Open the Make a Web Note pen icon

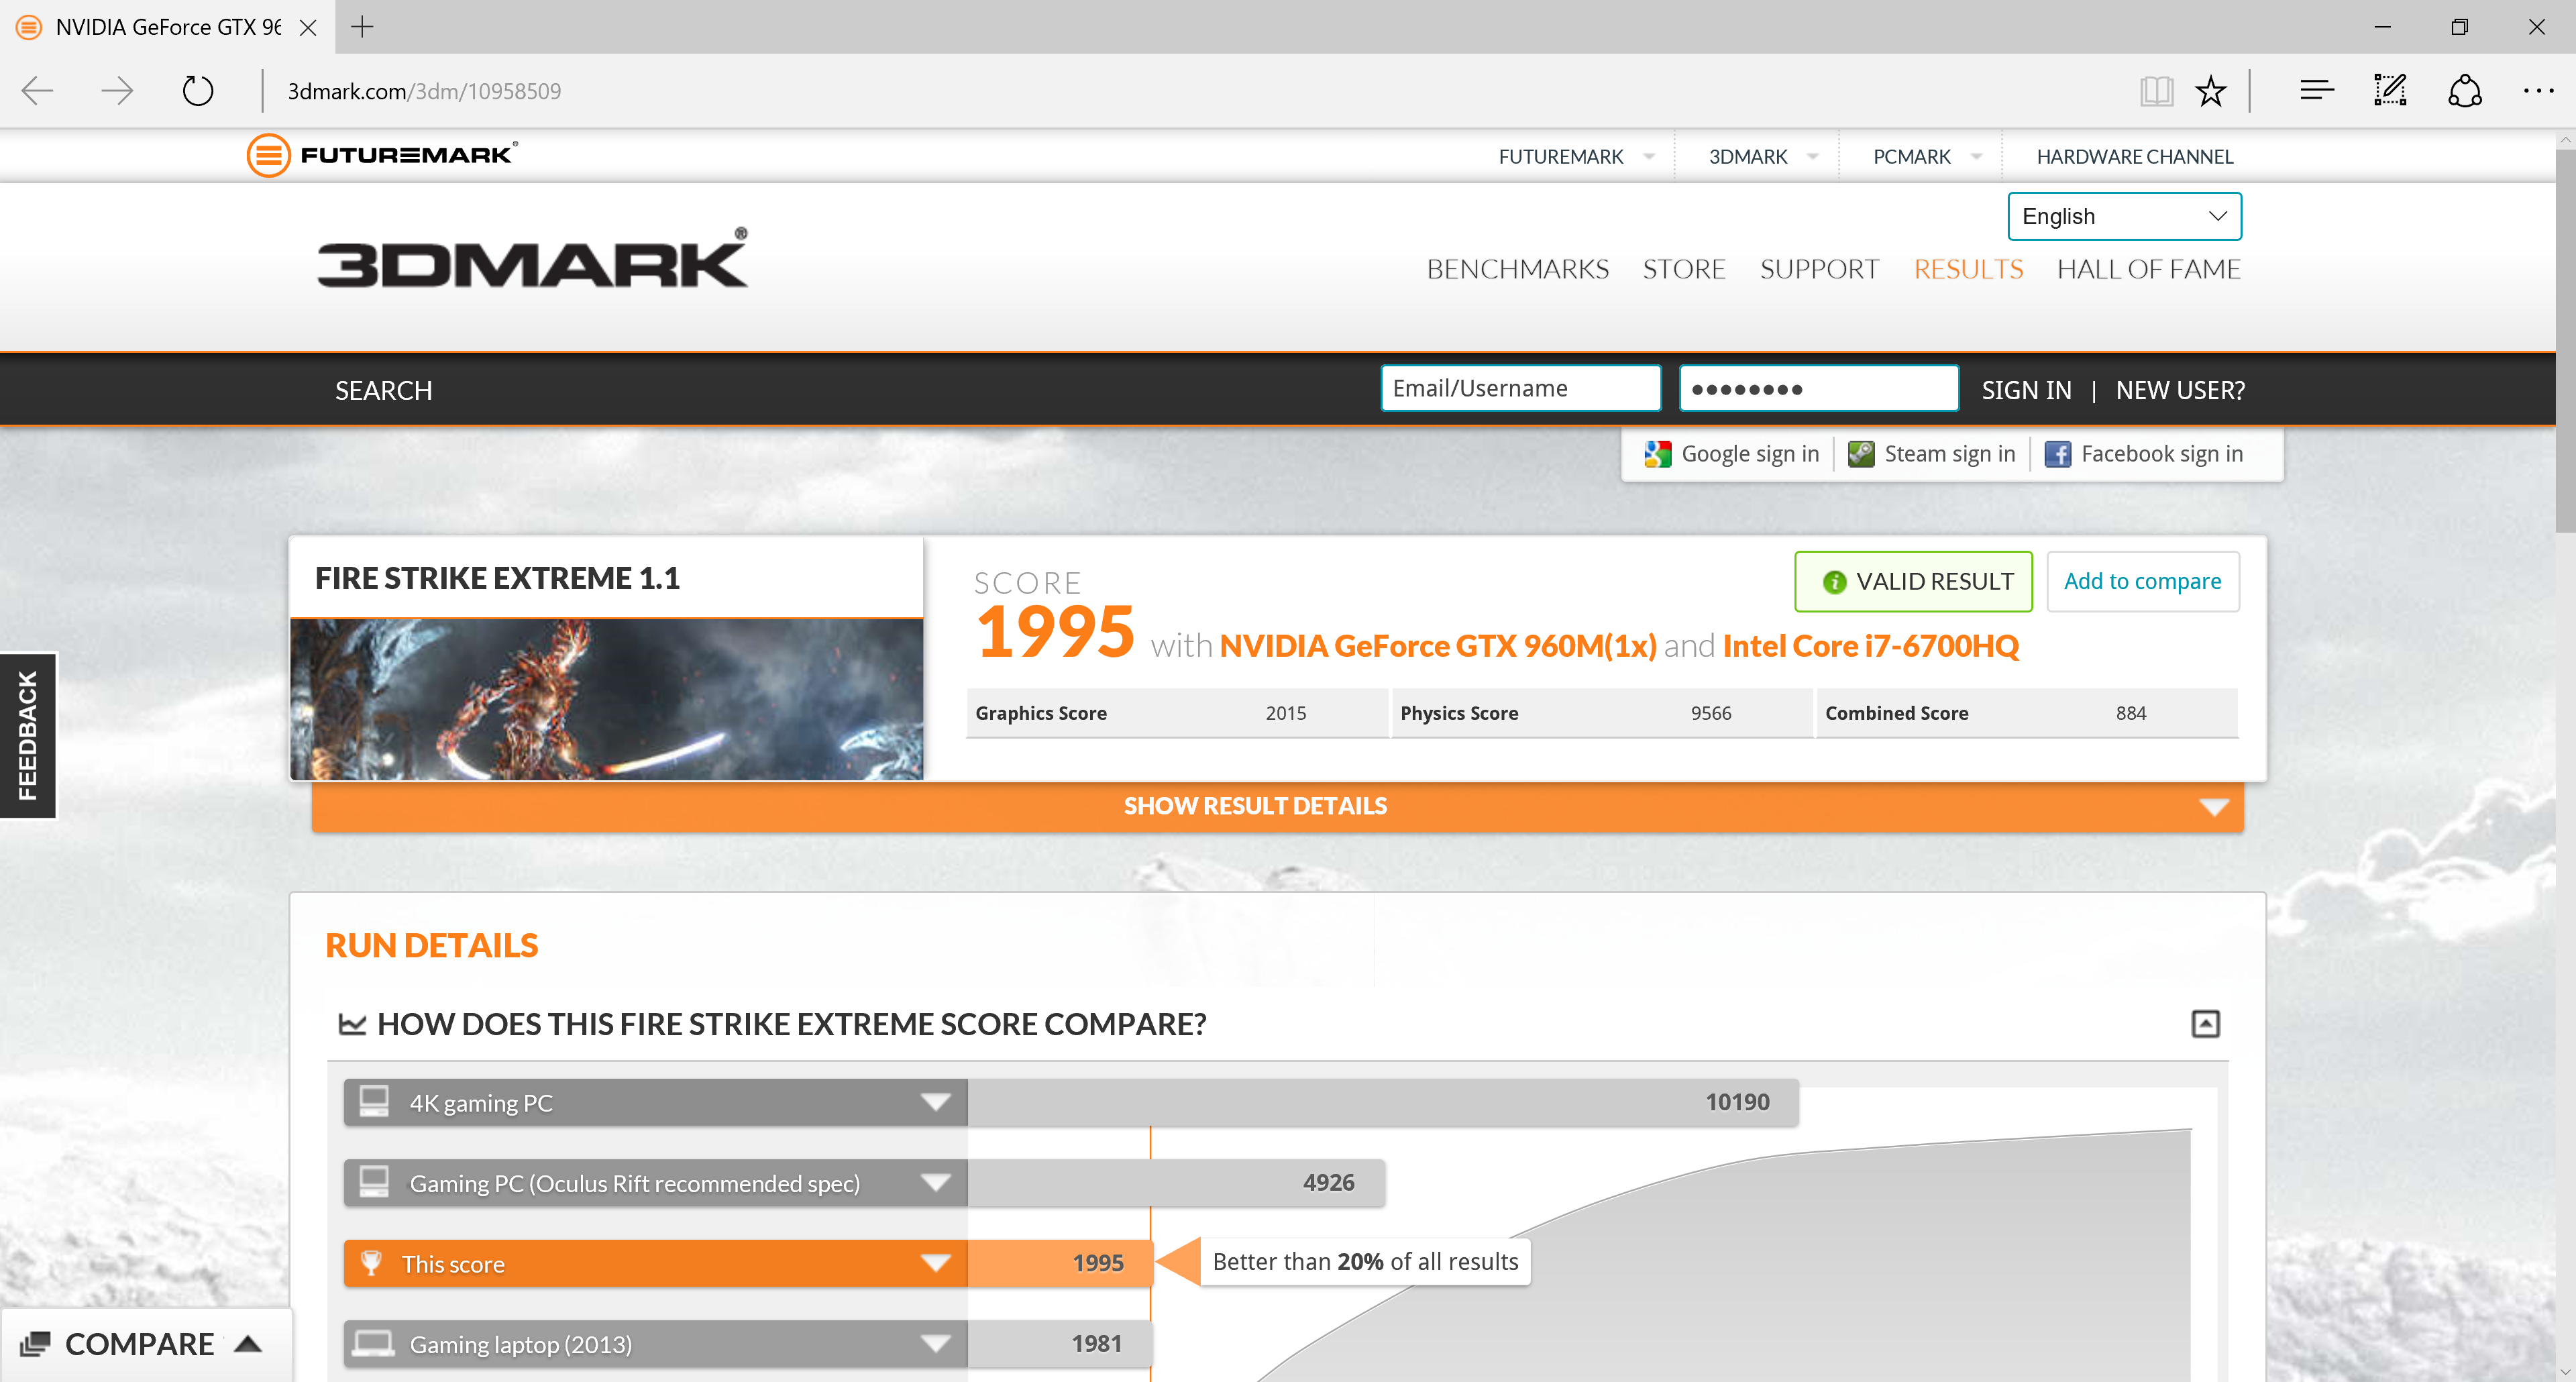(2390, 91)
